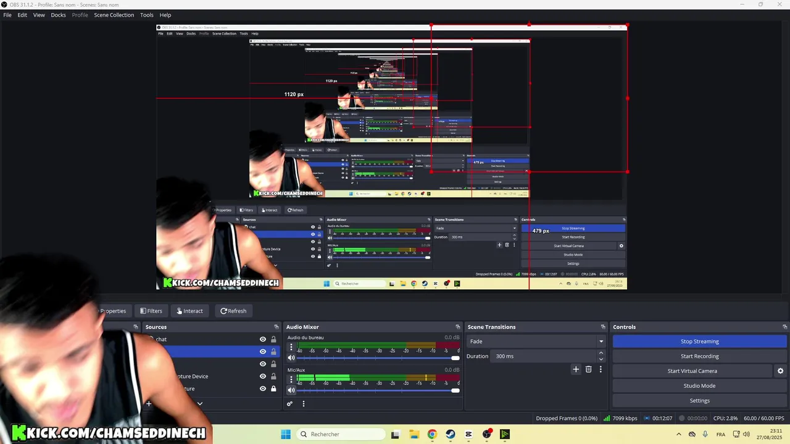The width and height of the screenshot is (790, 444).
Task: Open the Windows Start menu
Action: [286, 434]
